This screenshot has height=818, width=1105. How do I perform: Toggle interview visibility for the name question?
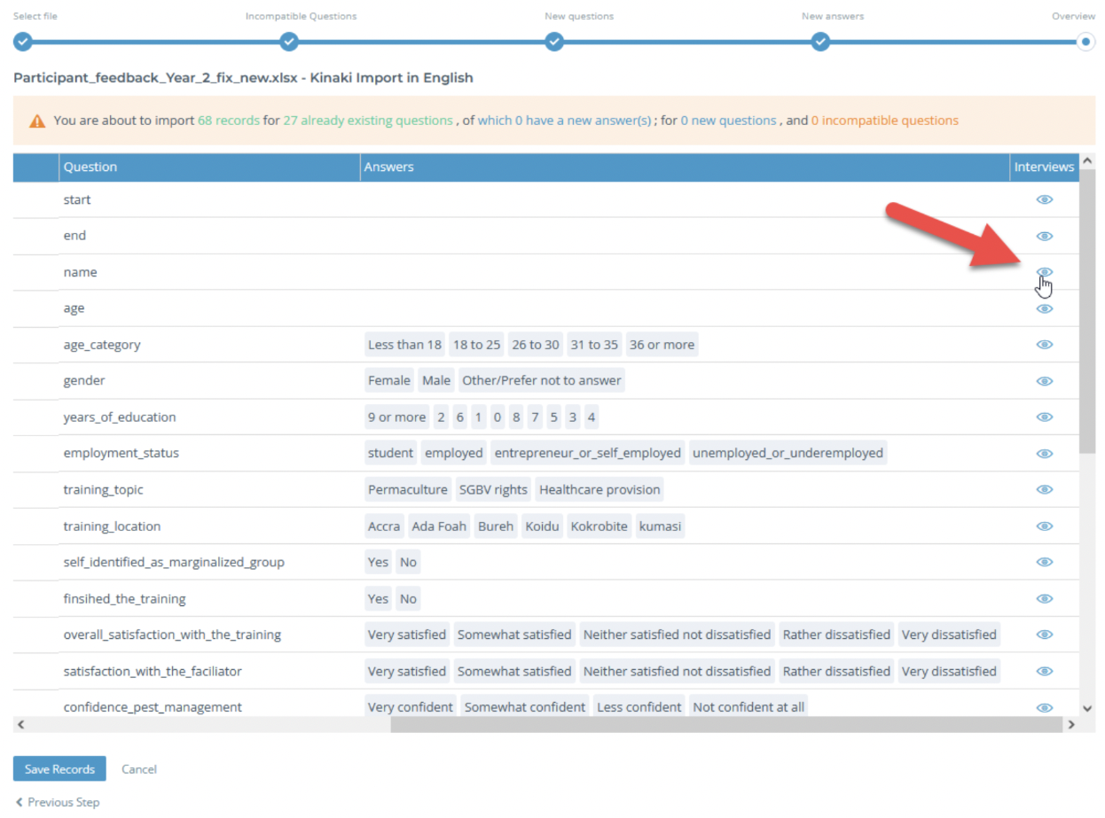1045,272
